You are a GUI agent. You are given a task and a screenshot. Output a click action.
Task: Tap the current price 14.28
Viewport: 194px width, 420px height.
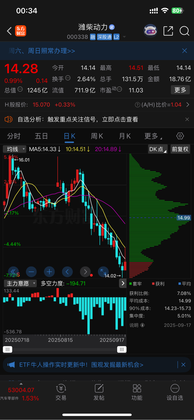[x=21, y=69]
